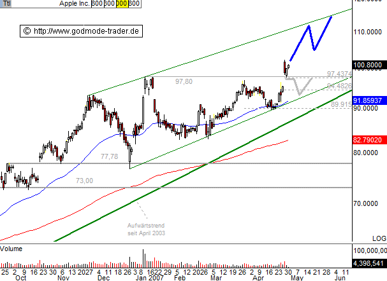Click the 97,80 resistance level label
Viewport: 387px width, 281px height.
(x=184, y=81)
